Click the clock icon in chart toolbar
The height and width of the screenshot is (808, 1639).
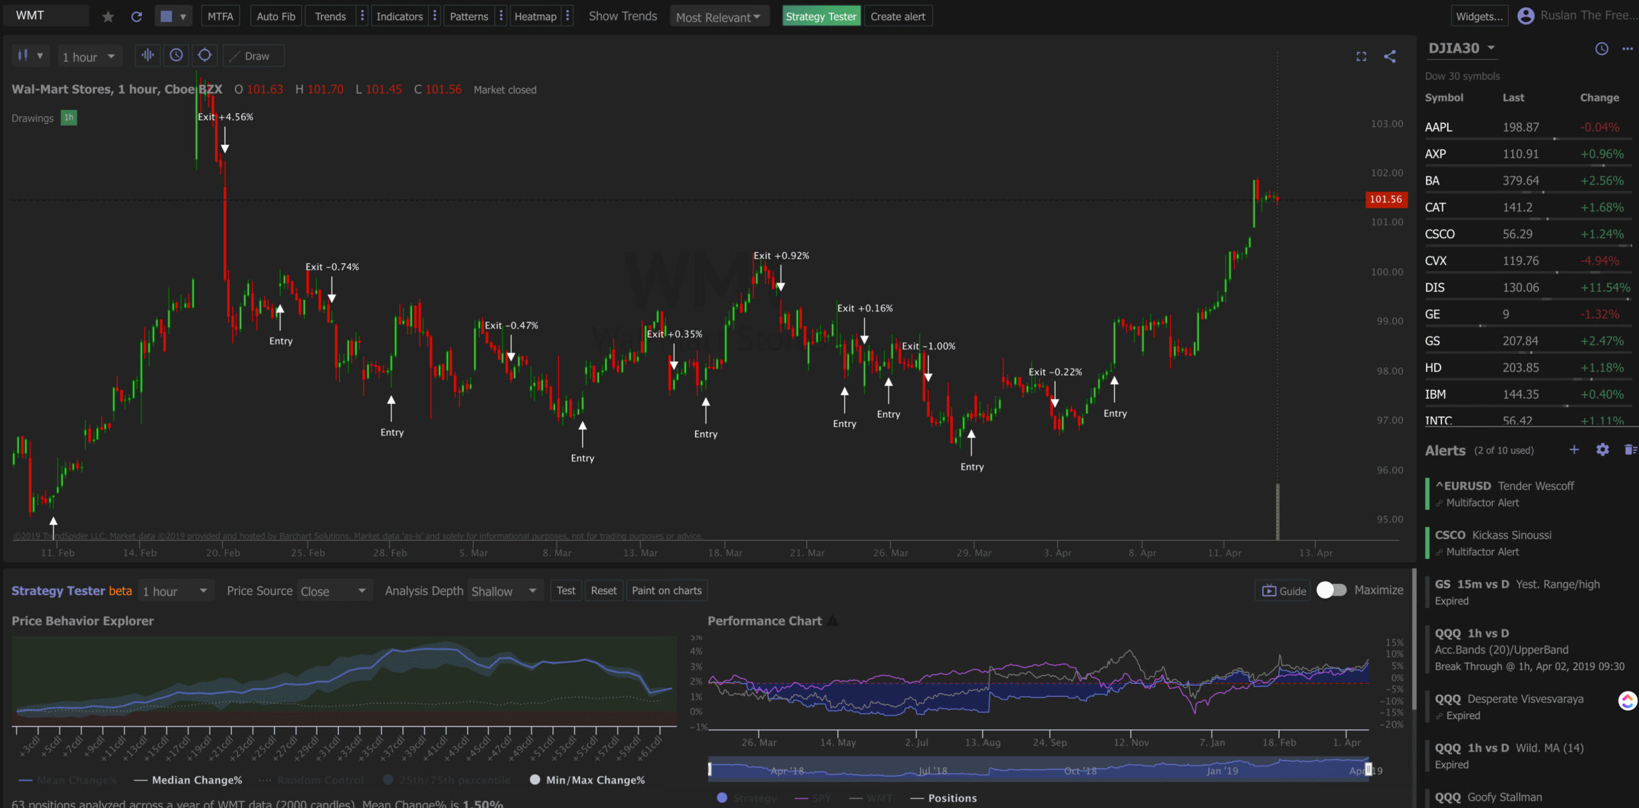coord(177,56)
